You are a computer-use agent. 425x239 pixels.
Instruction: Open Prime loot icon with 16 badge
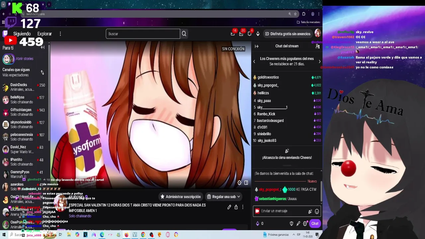[233, 34]
